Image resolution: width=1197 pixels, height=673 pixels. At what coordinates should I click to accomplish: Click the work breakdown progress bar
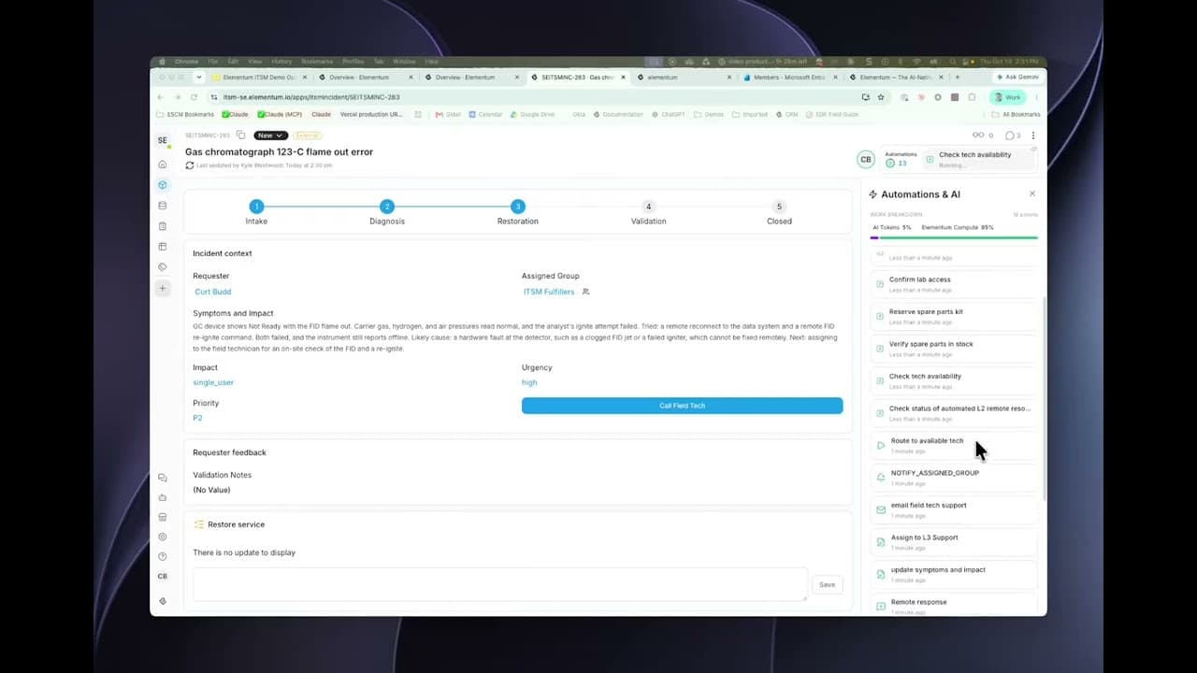(954, 237)
